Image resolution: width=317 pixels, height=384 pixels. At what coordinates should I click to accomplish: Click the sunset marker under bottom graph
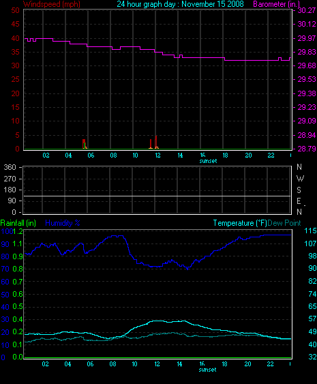point(207,370)
